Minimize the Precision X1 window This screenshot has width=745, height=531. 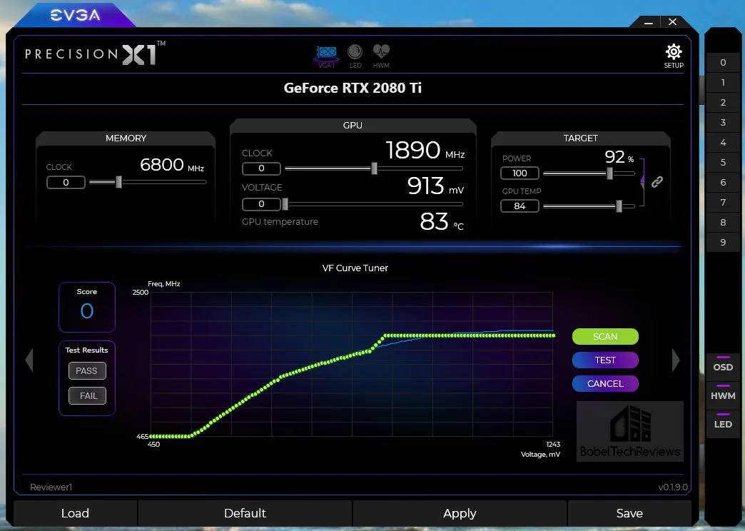649,22
